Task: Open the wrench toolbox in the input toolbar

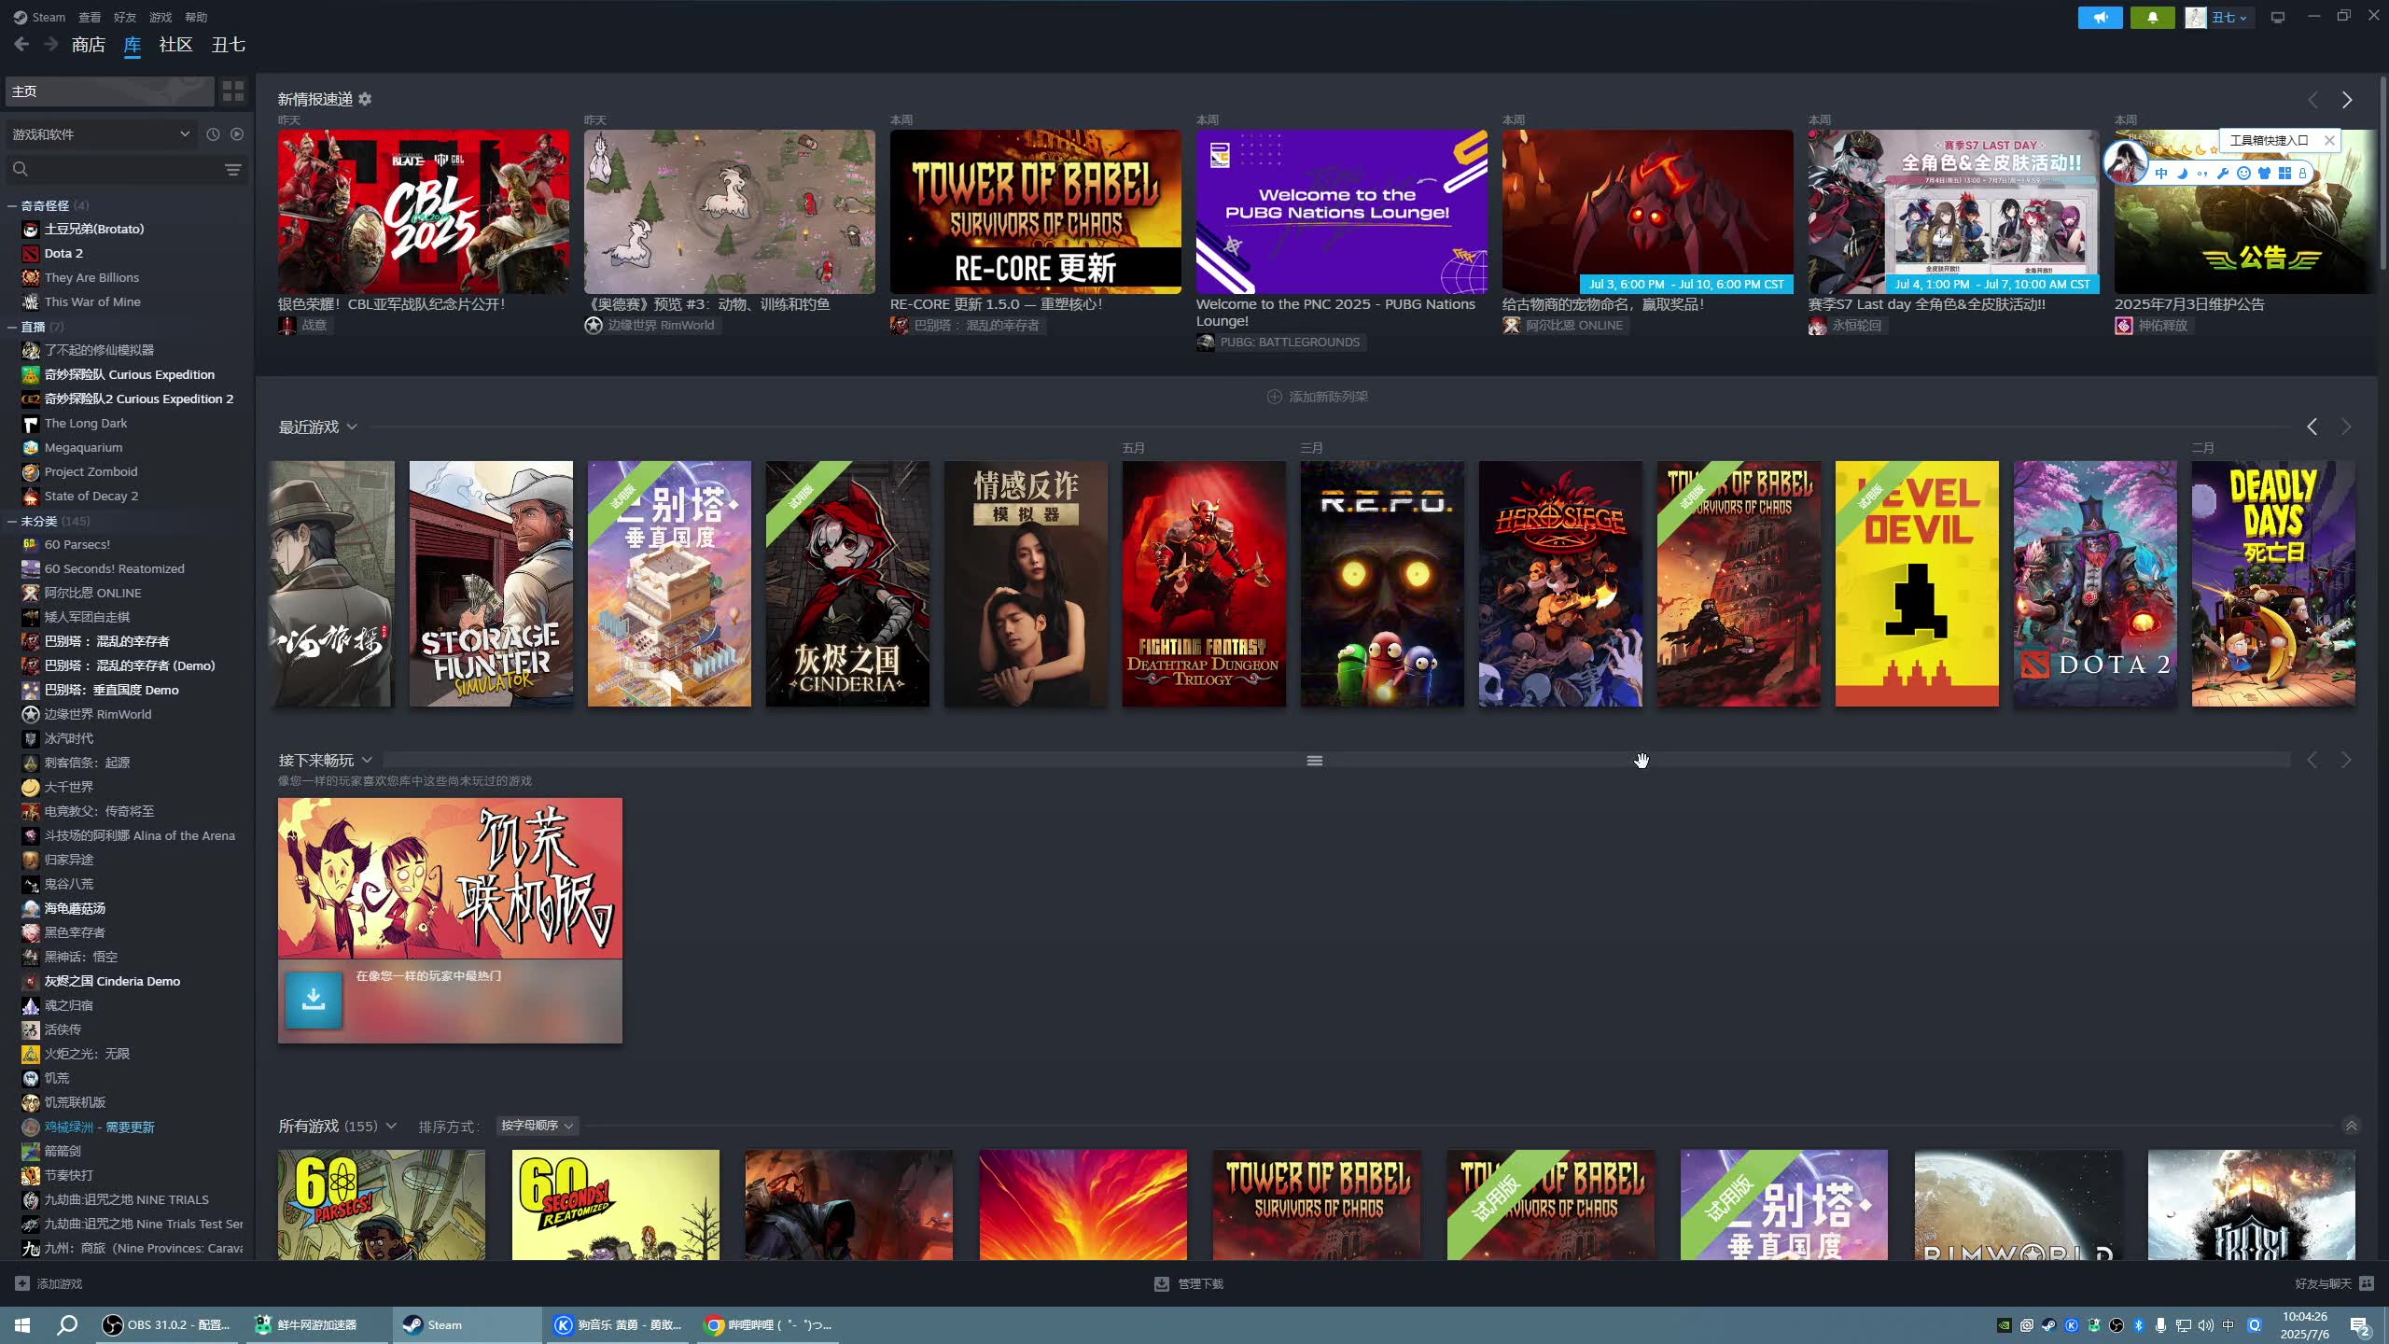Action: [2223, 174]
